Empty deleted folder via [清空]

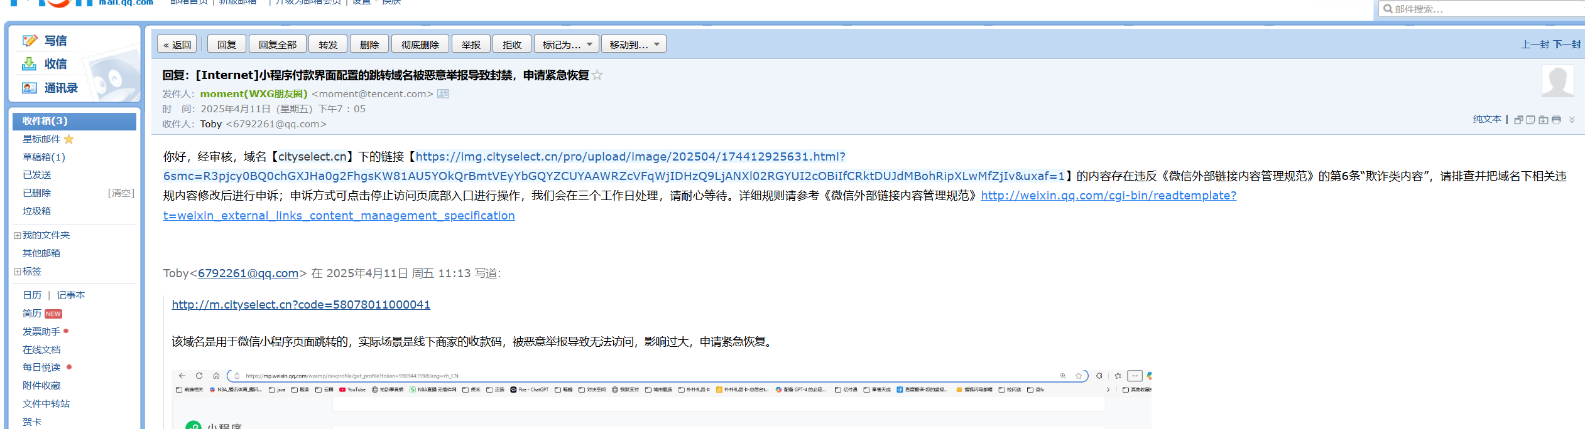click(121, 193)
